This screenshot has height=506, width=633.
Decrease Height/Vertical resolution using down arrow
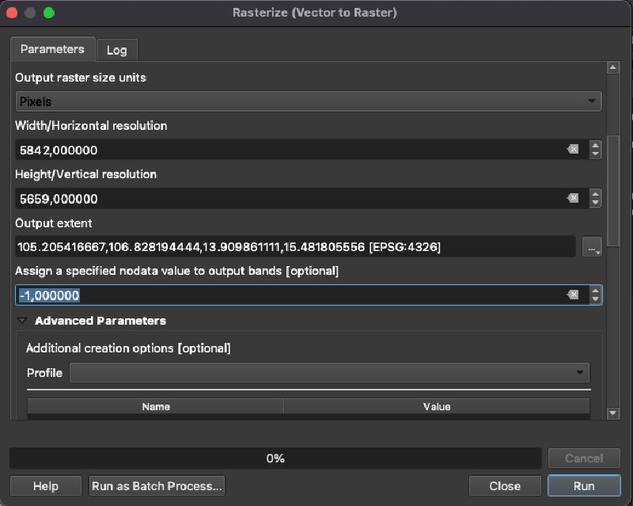(596, 203)
